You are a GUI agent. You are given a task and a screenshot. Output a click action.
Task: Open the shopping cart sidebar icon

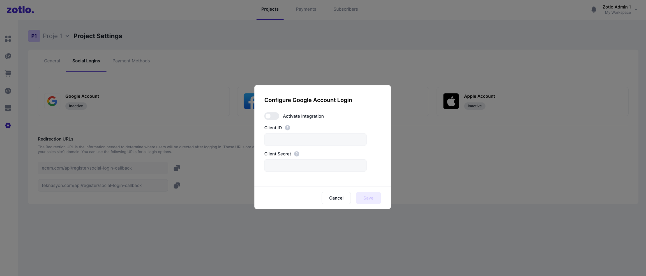tap(8, 73)
